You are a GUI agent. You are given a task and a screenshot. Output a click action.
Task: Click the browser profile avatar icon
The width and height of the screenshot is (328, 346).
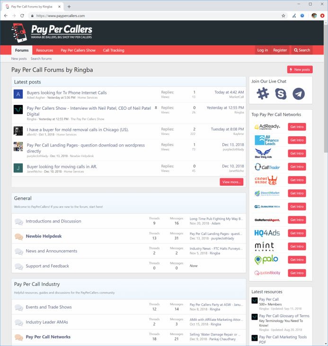click(x=314, y=16)
